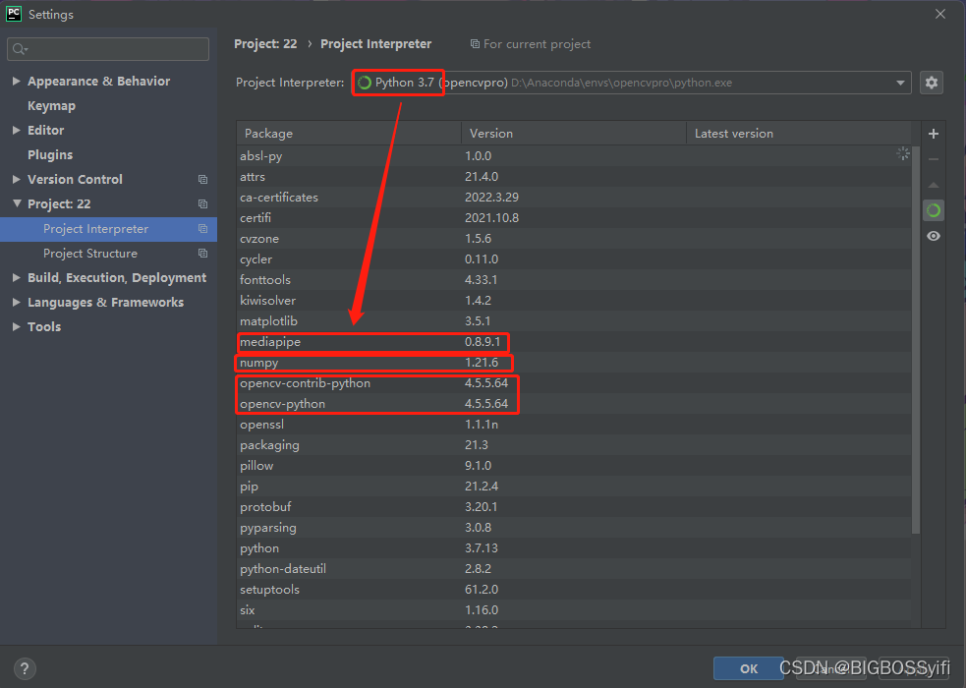Viewport: 966px width, 688px height.
Task: Select the mediapipe package row
Action: (574, 342)
